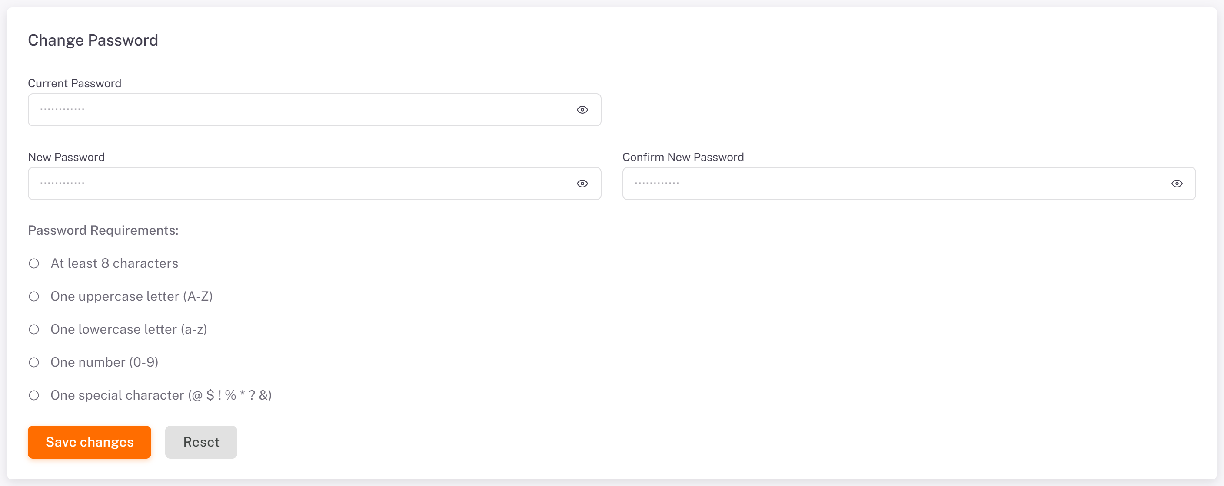Reset the password form
Viewport: 1224px width, 486px height.
pyautogui.click(x=201, y=442)
